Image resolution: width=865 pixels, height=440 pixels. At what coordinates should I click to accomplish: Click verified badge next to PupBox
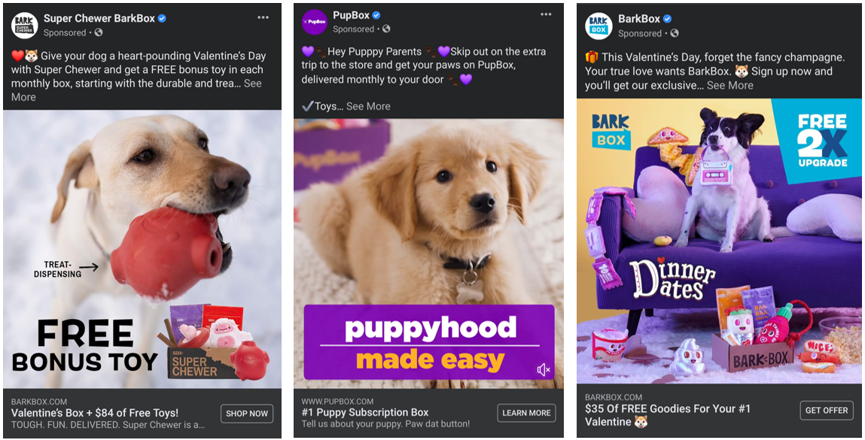point(376,15)
